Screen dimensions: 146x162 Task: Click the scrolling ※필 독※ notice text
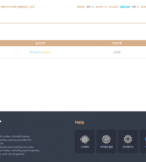pos(18,7)
